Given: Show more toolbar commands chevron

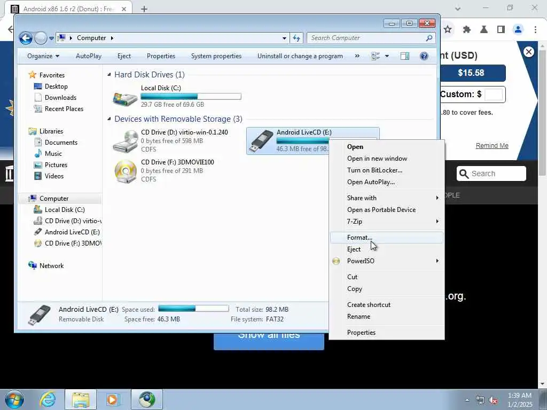Looking at the screenshot, I should point(357,56).
